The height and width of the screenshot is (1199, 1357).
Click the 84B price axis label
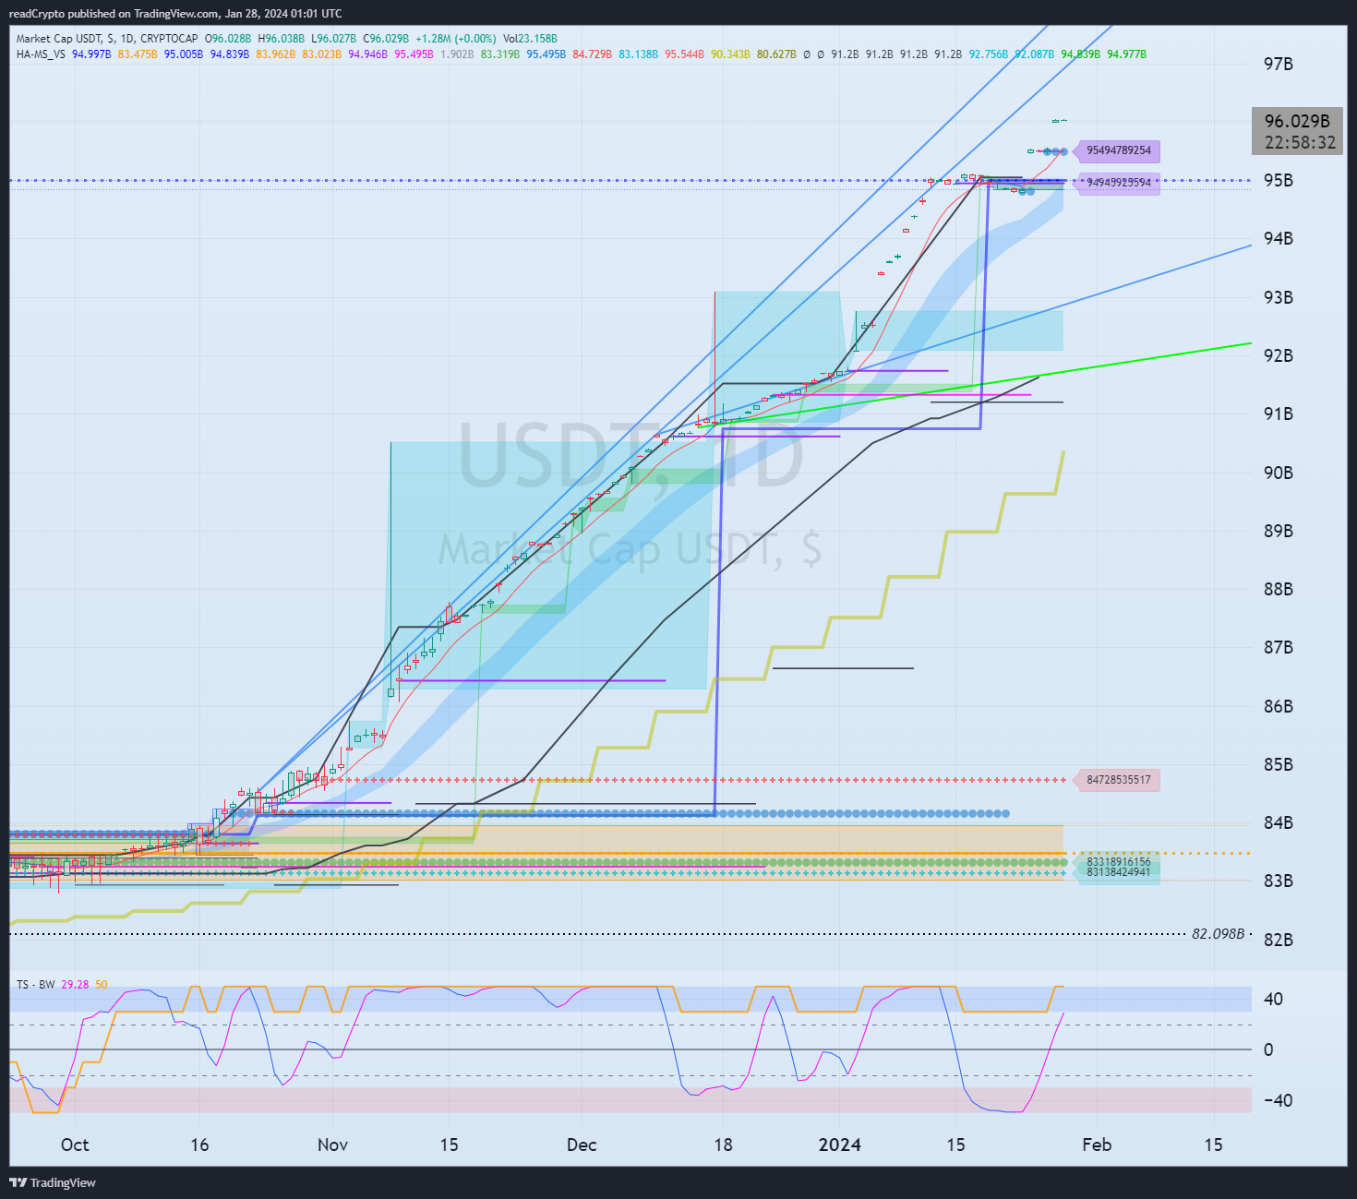(1279, 822)
